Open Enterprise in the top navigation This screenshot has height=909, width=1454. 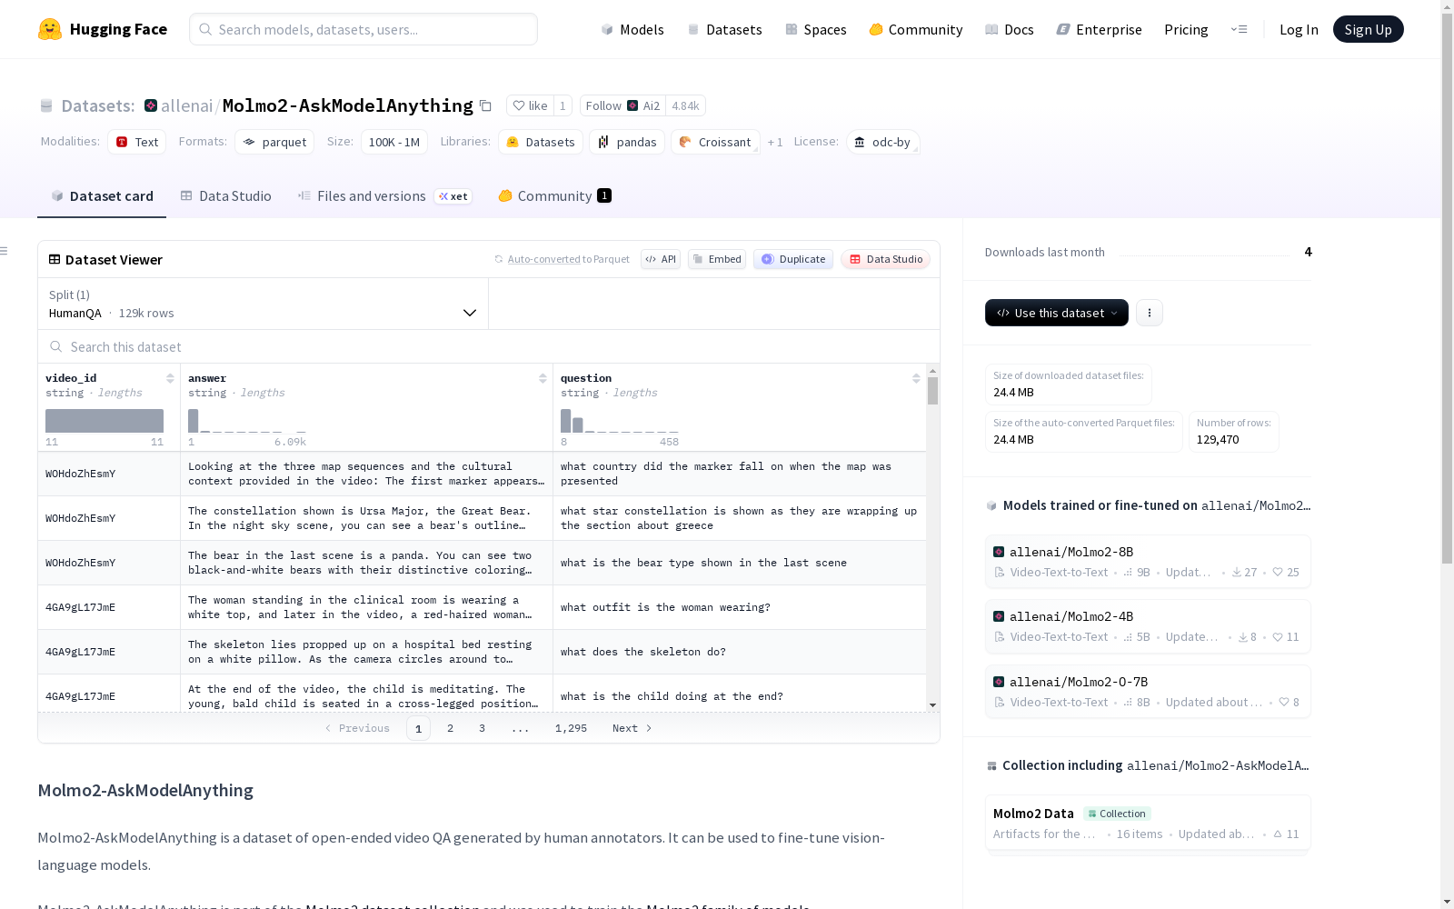click(1099, 29)
